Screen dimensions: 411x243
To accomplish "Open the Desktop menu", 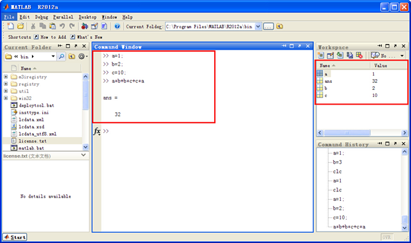I will (88, 17).
